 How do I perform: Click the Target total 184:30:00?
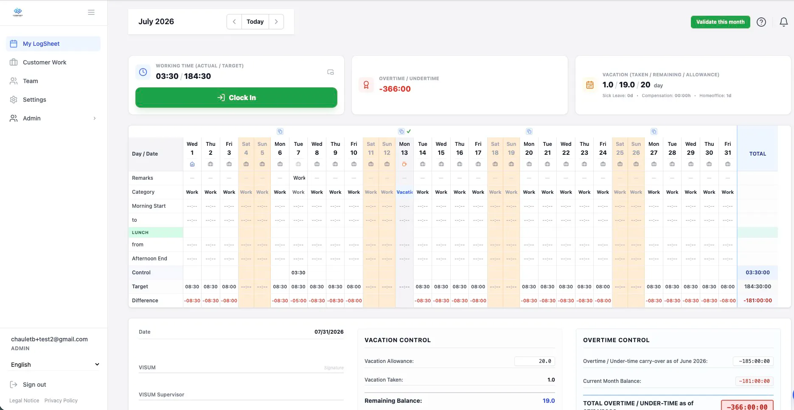click(758, 287)
